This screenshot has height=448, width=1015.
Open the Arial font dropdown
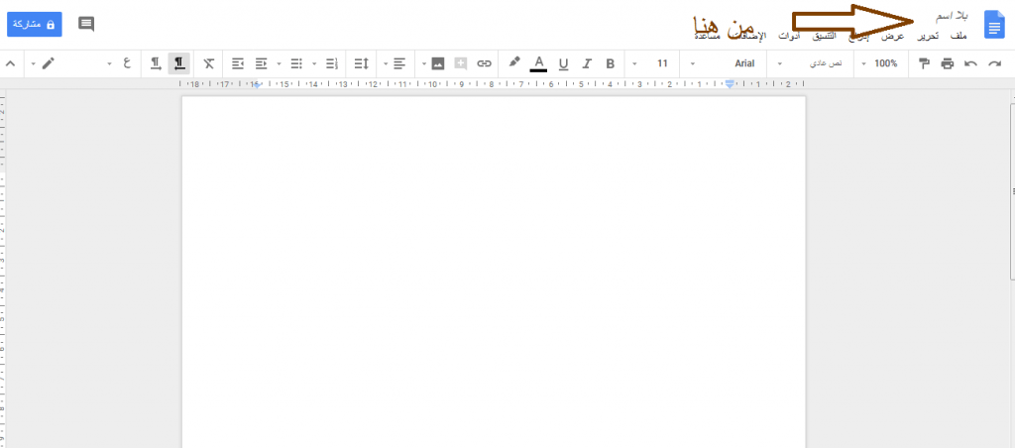click(727, 63)
